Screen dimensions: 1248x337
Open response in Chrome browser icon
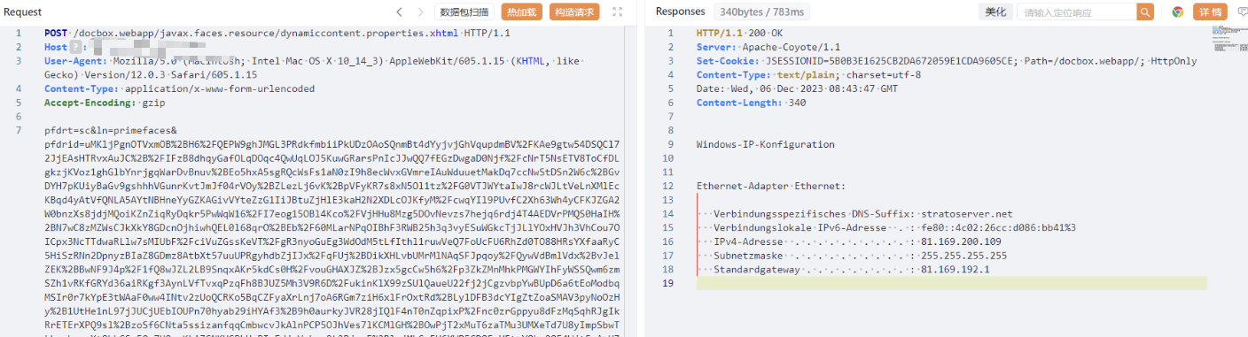pyautogui.click(x=1177, y=12)
